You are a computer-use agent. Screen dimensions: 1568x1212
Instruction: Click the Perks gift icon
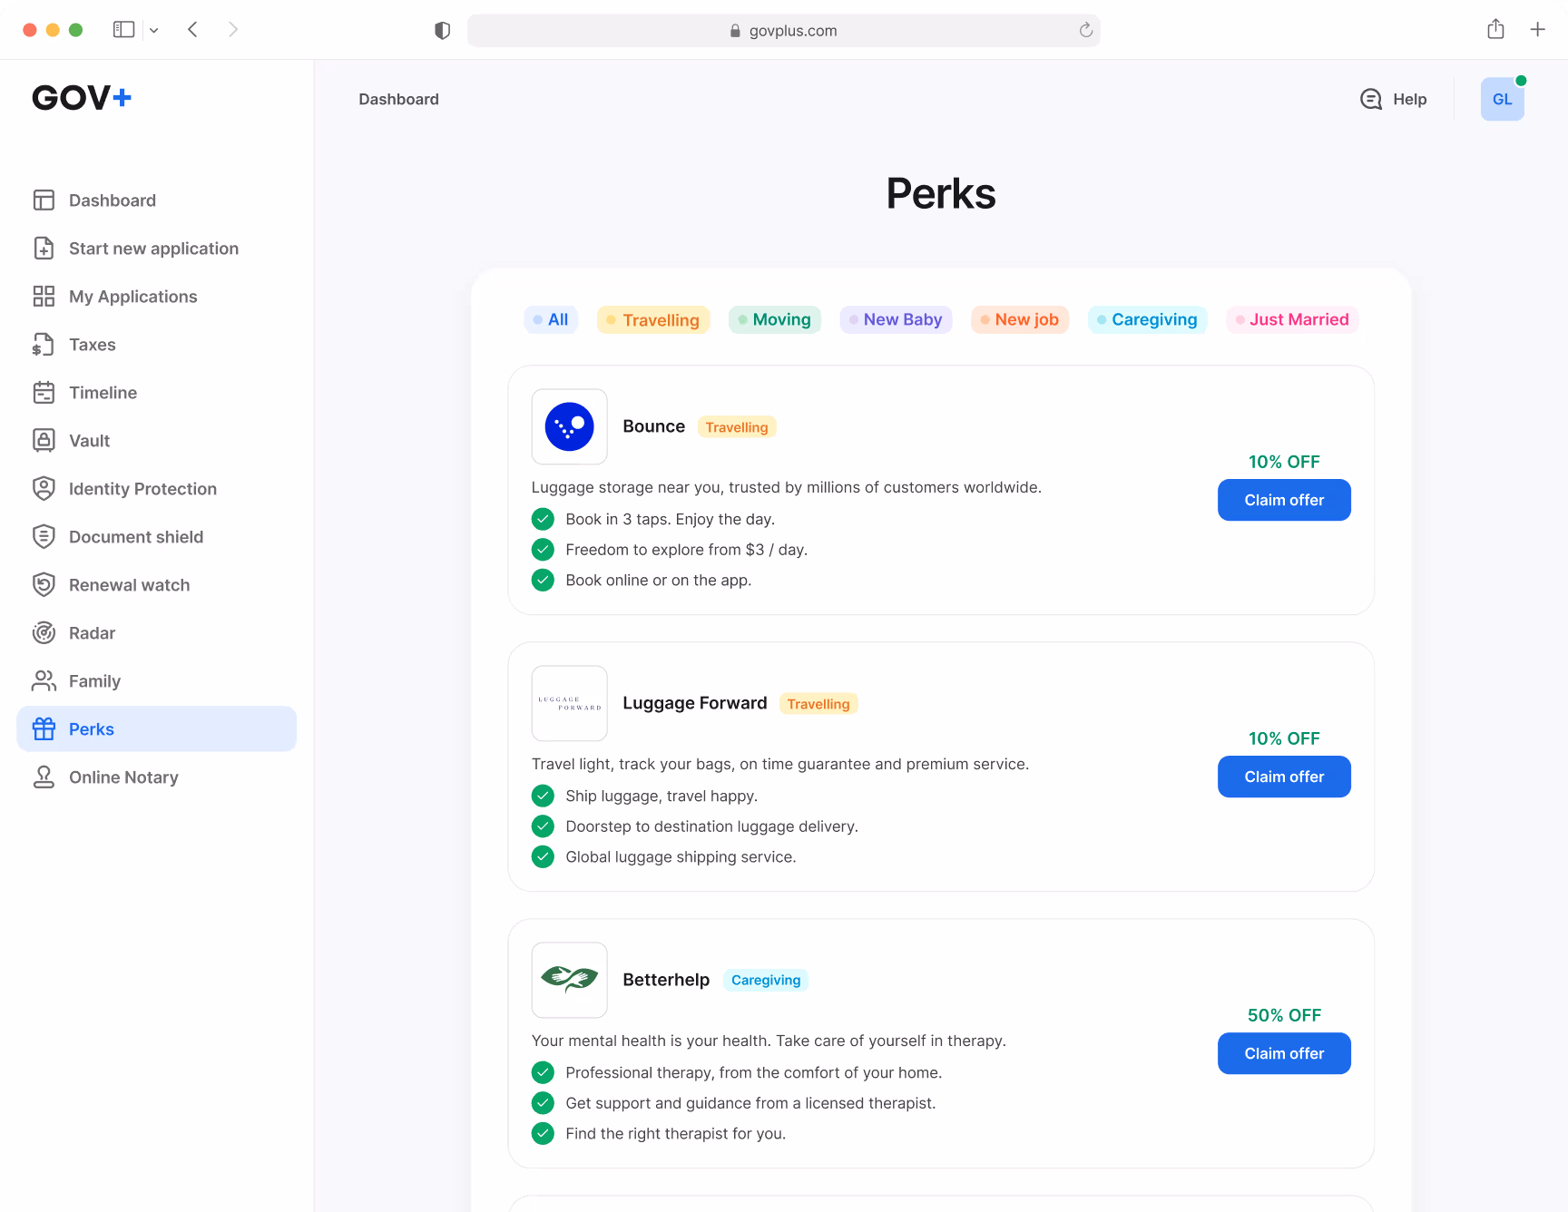click(x=44, y=729)
